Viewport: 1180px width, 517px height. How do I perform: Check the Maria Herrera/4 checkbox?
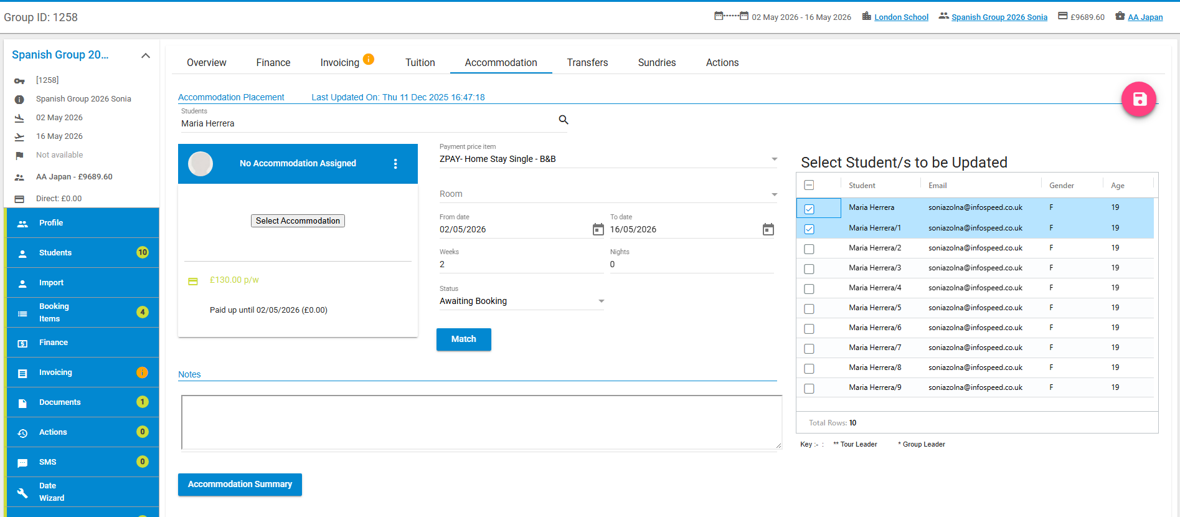809,288
